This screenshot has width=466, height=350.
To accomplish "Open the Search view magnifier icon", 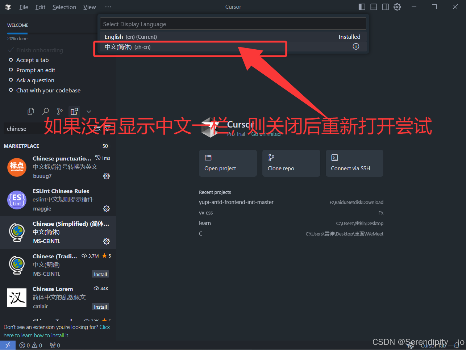I will click(46, 112).
